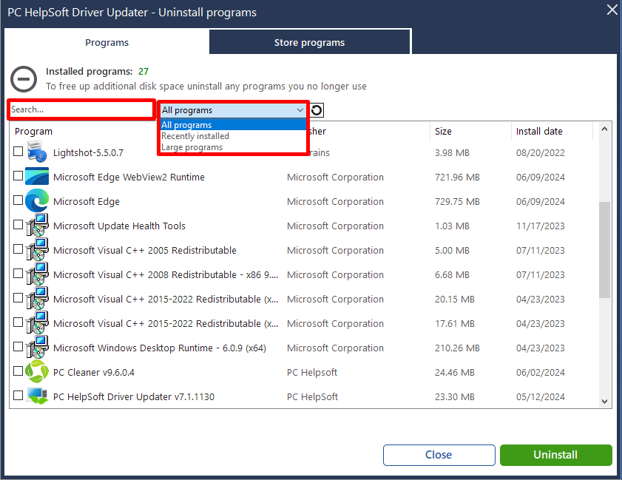
Task: Click the Microsoft Edge WebView2 Runtime icon
Action: pyautogui.click(x=36, y=177)
